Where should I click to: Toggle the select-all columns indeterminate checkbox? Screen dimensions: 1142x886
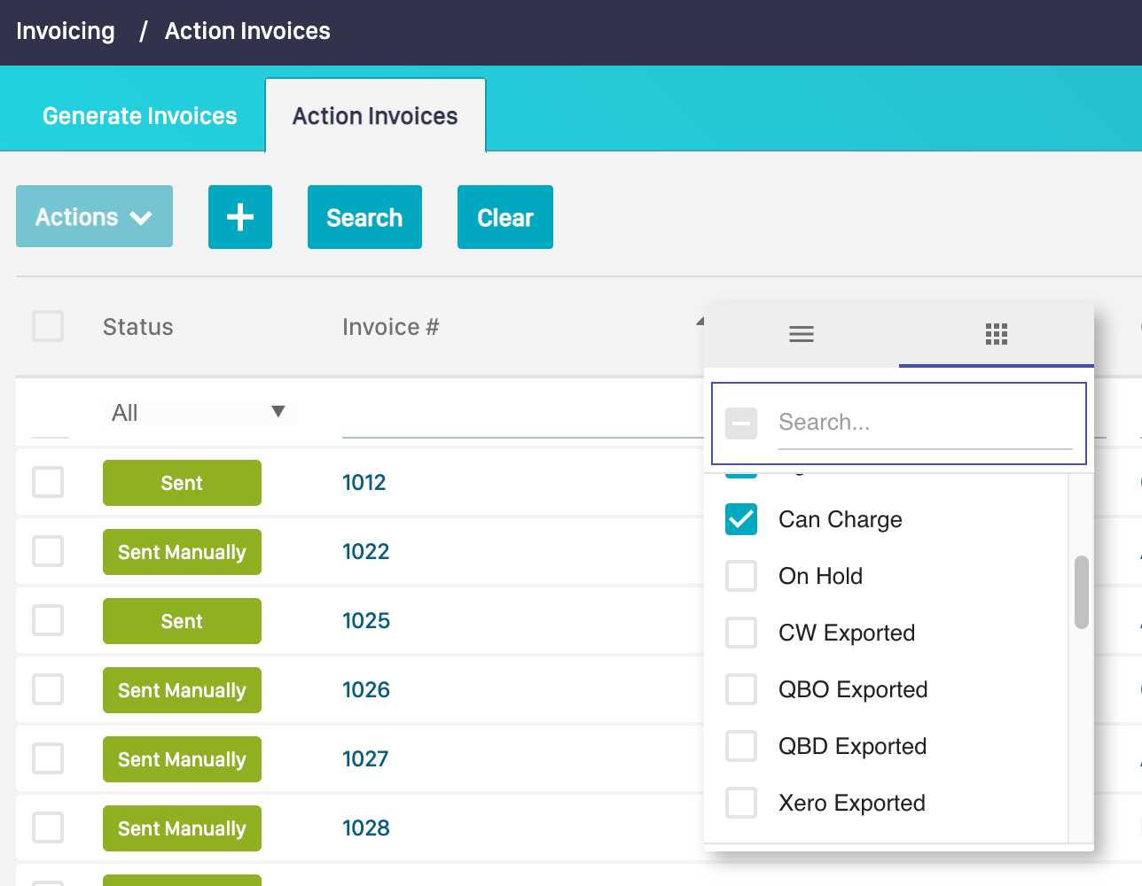(741, 424)
